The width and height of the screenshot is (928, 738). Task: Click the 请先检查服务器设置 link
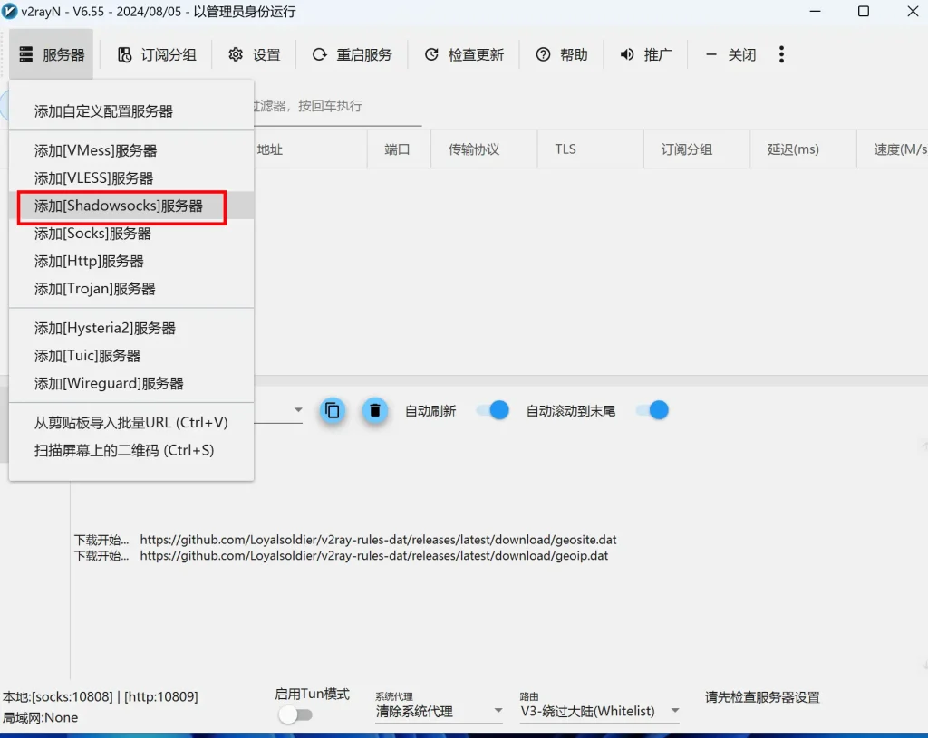tap(762, 697)
